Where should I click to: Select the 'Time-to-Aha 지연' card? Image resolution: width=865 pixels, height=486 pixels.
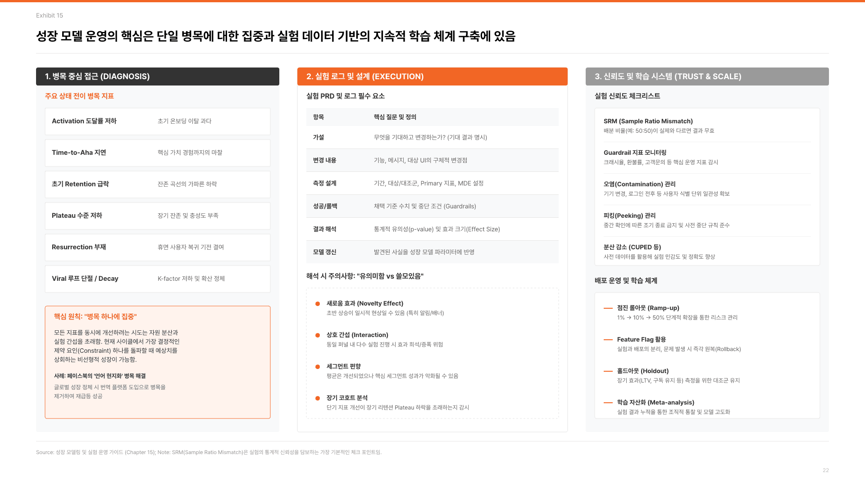[x=158, y=153]
